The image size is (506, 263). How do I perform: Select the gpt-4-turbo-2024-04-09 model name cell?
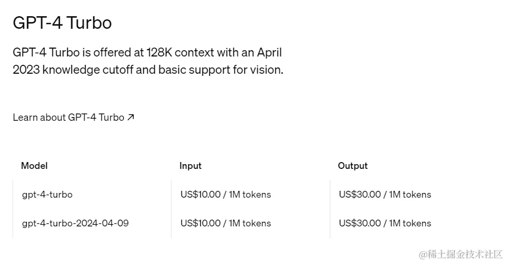tap(75, 223)
